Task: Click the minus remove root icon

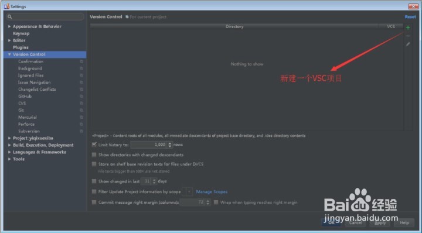Action: point(408,36)
